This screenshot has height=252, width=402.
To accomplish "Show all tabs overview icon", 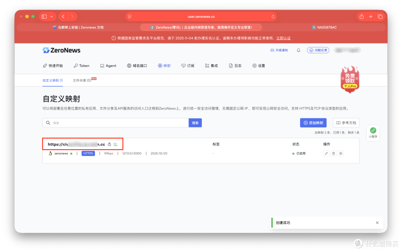I will pos(380,16).
